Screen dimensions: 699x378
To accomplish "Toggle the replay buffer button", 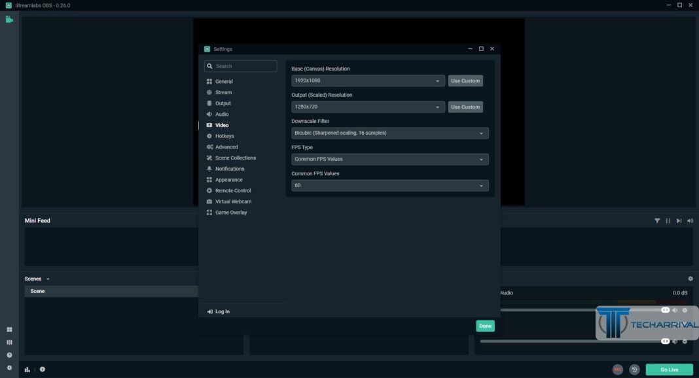I will coord(634,369).
